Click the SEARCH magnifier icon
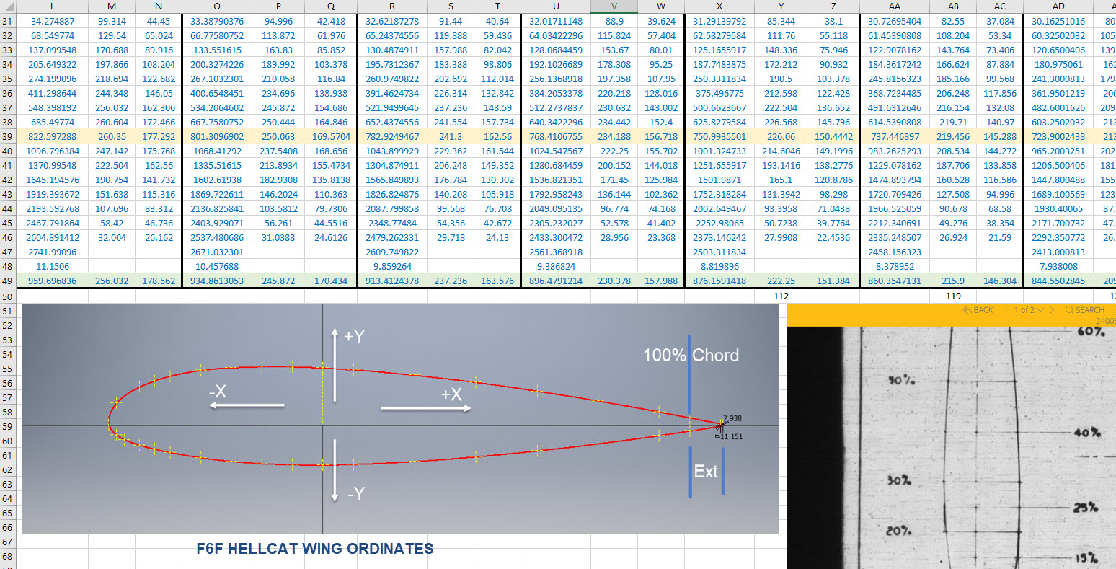1116x569 pixels. pyautogui.click(x=1069, y=310)
